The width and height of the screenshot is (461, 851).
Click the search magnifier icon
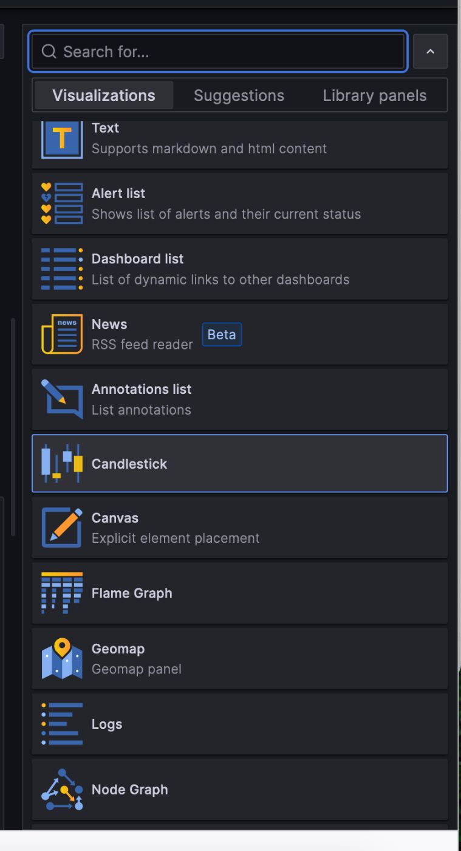coord(49,52)
